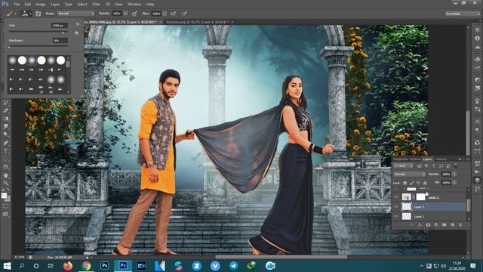
Task: Switch to the Layers tab
Action: (427, 159)
